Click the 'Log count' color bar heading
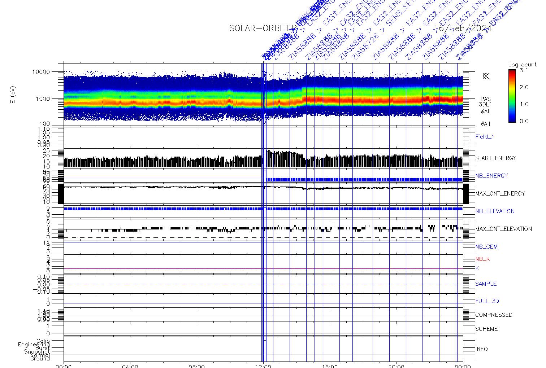Screen dimensions: 546x368 [x=523, y=65]
